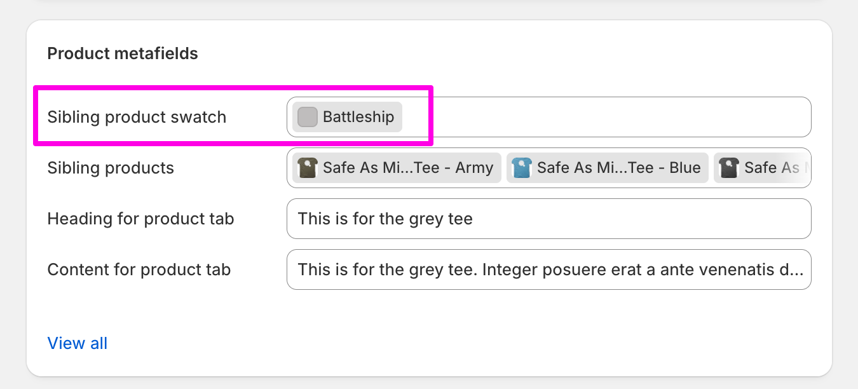Select the Safe As Mi...Tee - Army chip label

pos(408,168)
